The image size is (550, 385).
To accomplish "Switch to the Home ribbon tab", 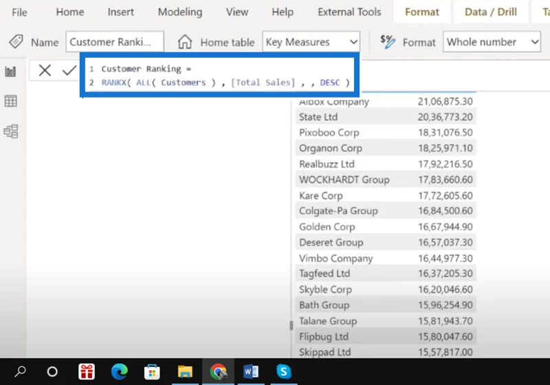I will point(70,12).
